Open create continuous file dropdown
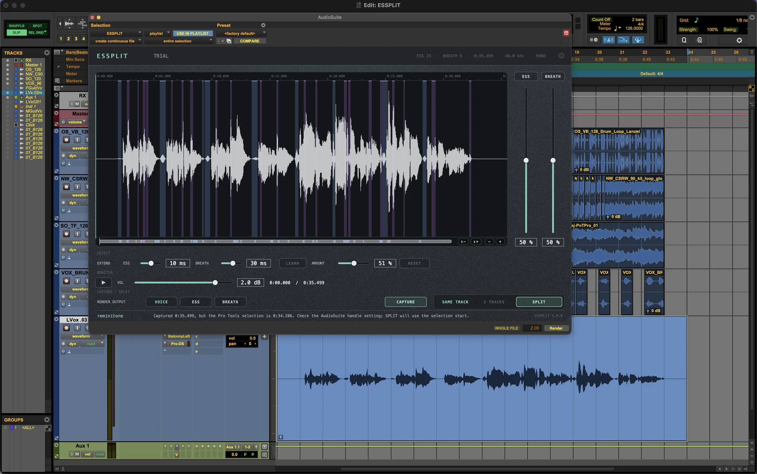The width and height of the screenshot is (757, 474). (x=116, y=41)
